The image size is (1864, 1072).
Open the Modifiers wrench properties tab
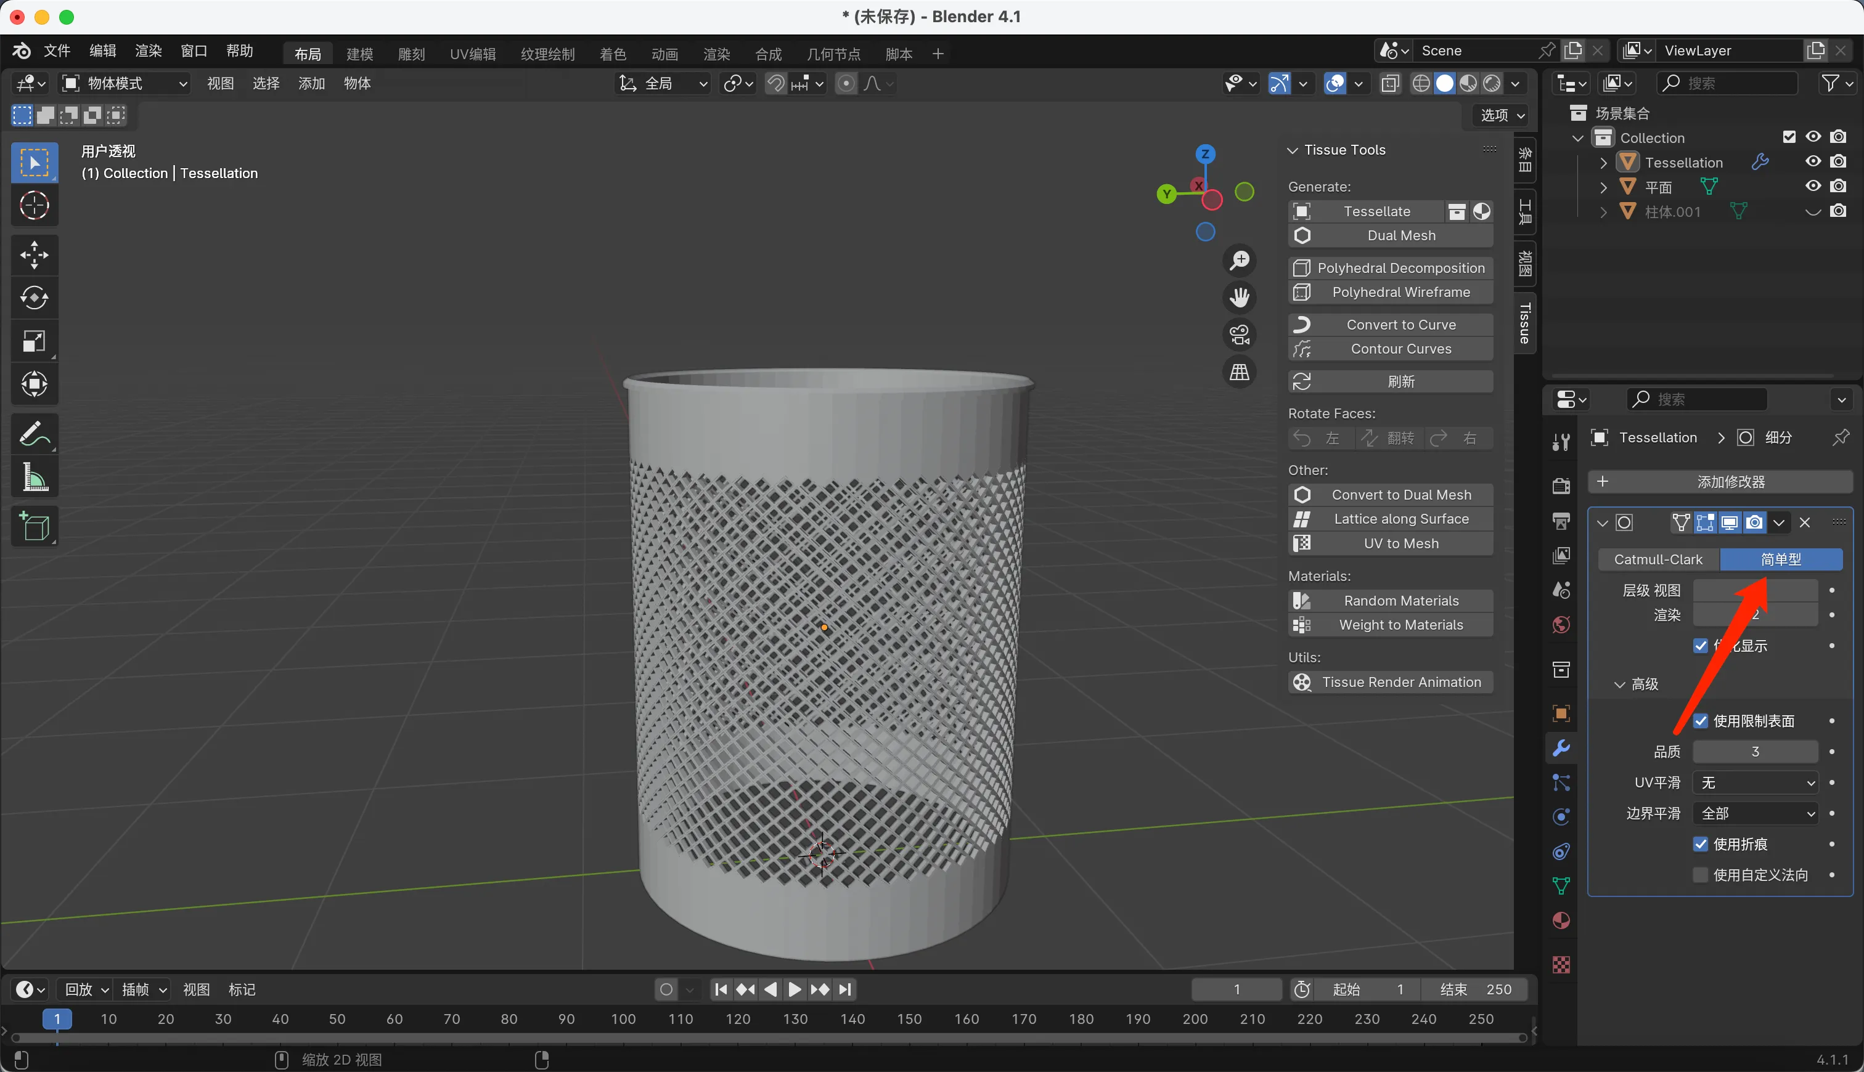[x=1561, y=748]
